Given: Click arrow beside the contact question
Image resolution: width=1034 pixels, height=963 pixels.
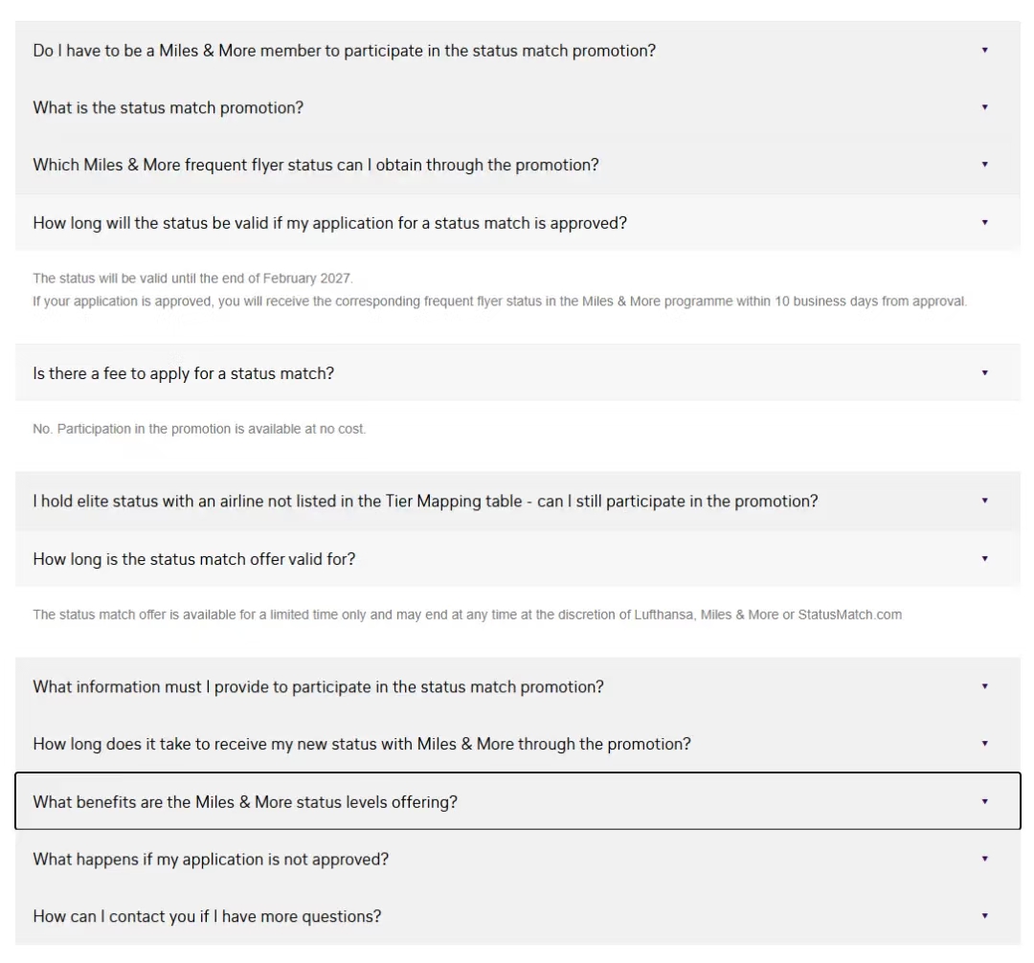Looking at the screenshot, I should (984, 915).
